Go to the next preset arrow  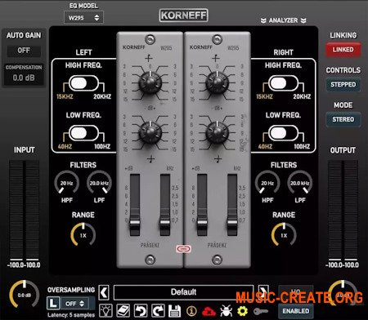tap(263, 292)
